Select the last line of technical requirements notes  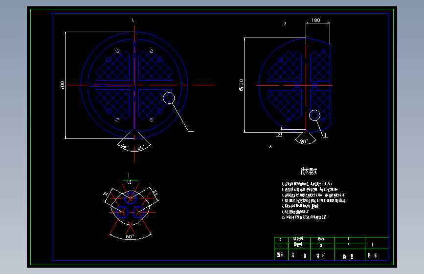(305, 217)
